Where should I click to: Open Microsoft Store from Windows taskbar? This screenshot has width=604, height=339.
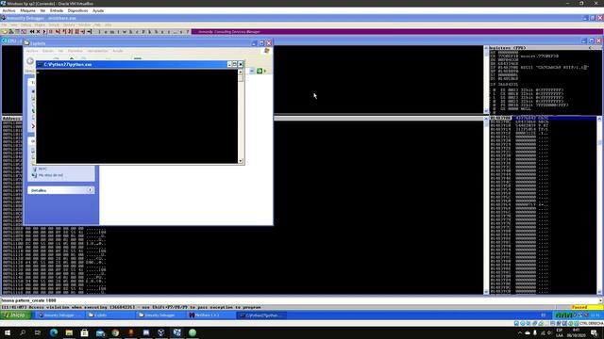click(x=84, y=332)
